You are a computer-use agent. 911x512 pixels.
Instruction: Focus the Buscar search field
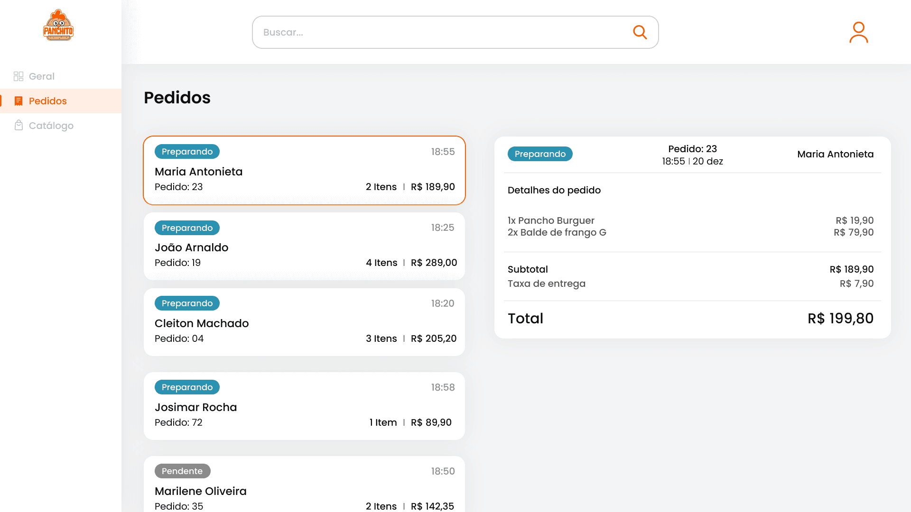pos(441,32)
